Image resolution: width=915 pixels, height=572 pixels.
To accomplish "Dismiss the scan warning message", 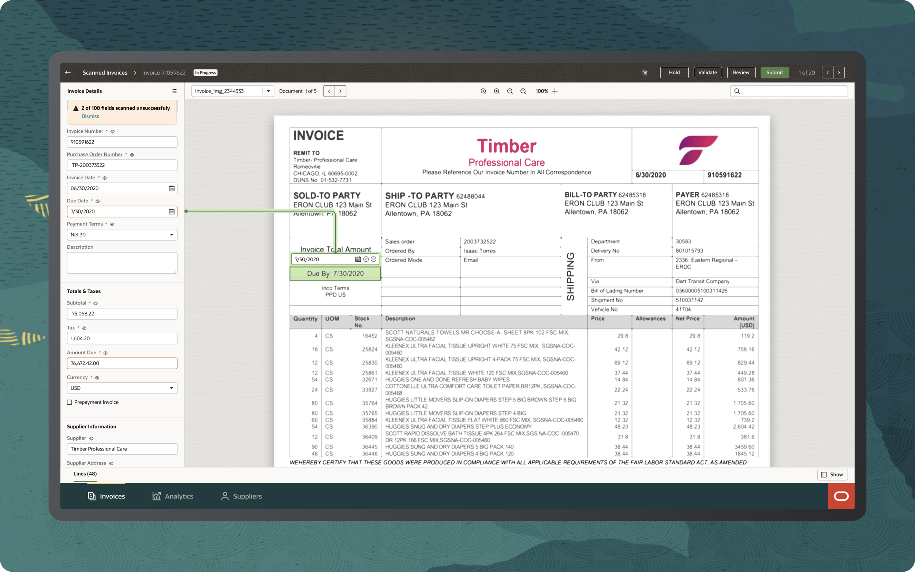I will (x=90, y=116).
